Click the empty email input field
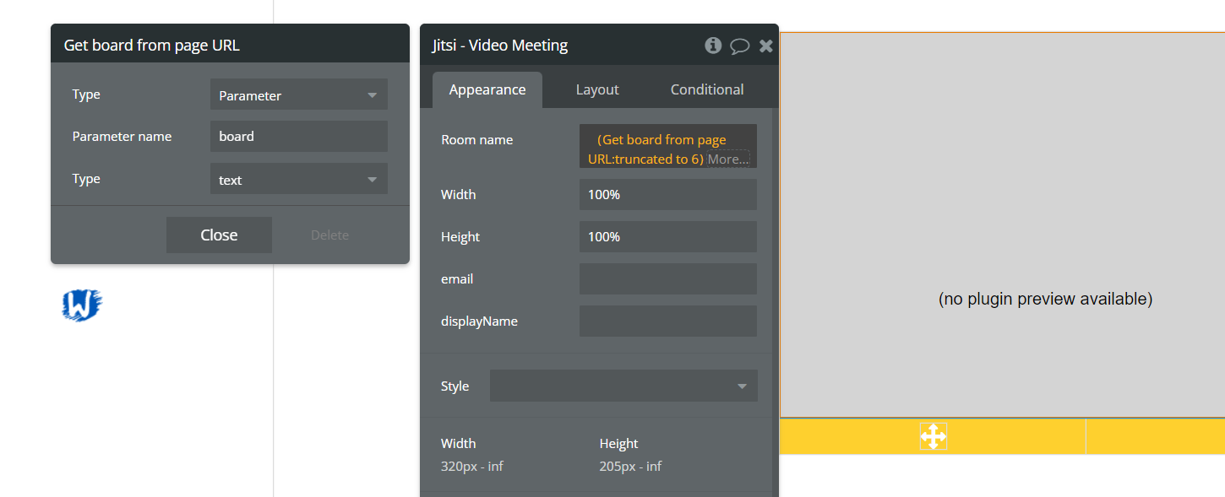The image size is (1225, 497). point(668,278)
